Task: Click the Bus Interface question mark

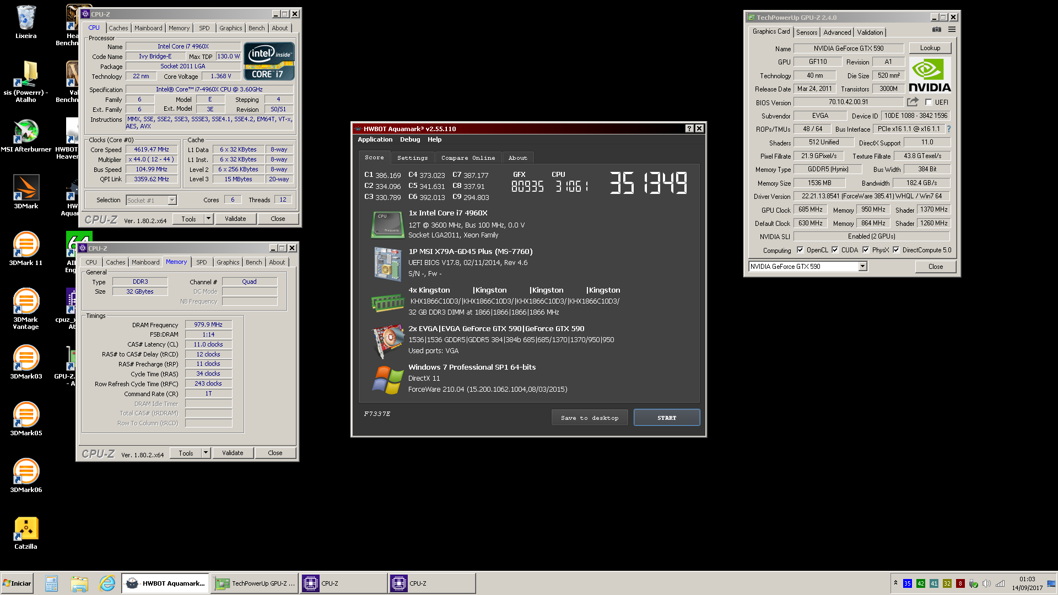Action: [x=949, y=129]
